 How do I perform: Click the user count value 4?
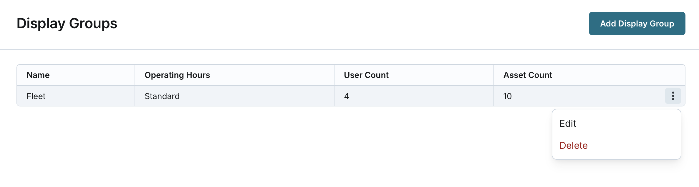point(347,96)
